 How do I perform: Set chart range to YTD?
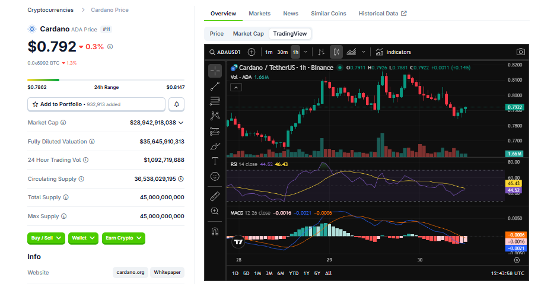[294, 273]
